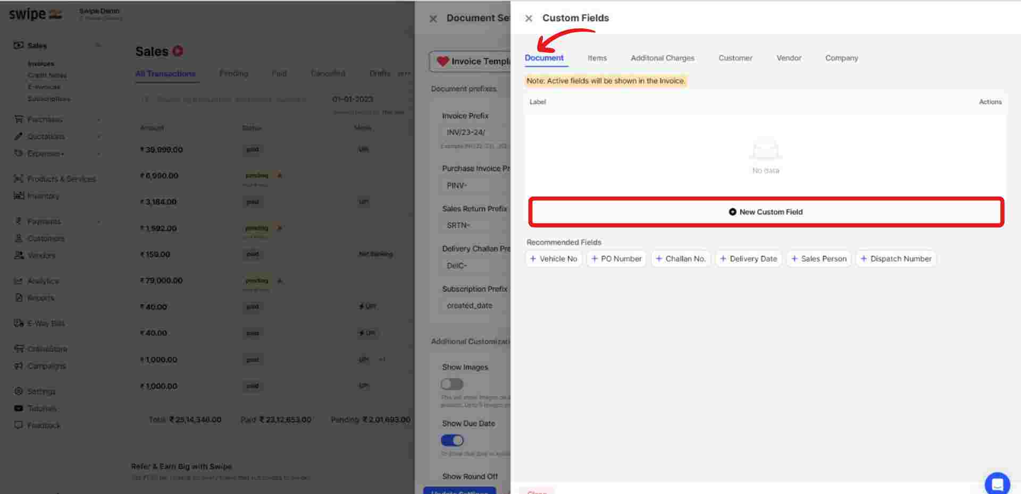This screenshot has width=1021, height=494.
Task: Click the Customers person icon
Action: pos(19,239)
